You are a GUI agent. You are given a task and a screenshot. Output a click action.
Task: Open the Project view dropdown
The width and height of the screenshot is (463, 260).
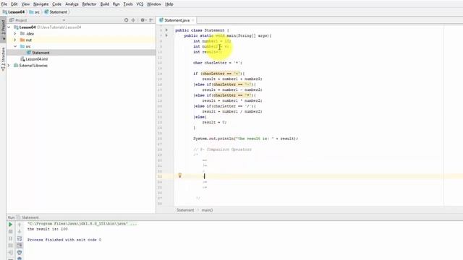(x=64, y=20)
